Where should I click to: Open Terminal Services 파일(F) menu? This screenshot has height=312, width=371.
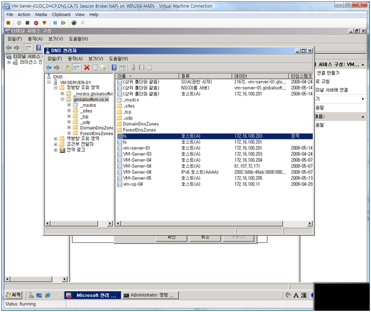click(x=15, y=39)
